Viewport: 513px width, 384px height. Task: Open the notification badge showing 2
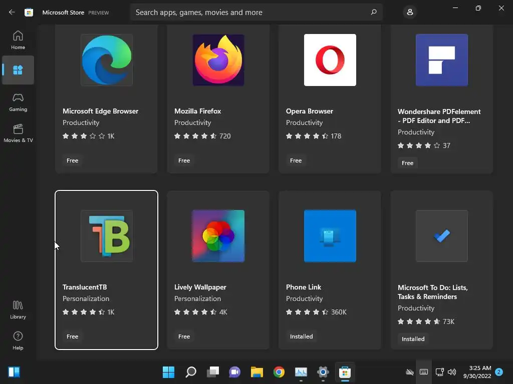click(499, 372)
